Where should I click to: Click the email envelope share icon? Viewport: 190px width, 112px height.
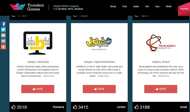tap(3, 35)
